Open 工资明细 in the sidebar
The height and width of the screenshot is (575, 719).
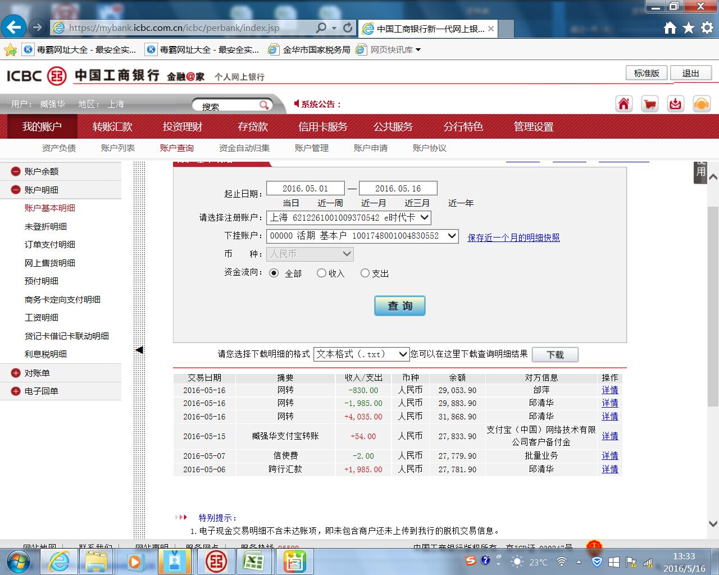click(x=42, y=318)
